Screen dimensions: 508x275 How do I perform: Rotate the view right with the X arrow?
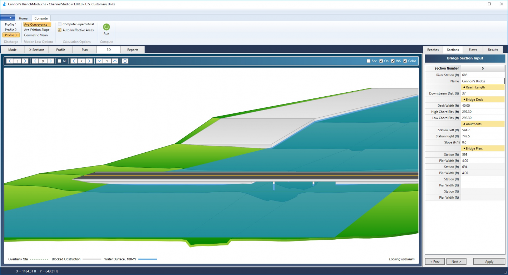[89, 61]
